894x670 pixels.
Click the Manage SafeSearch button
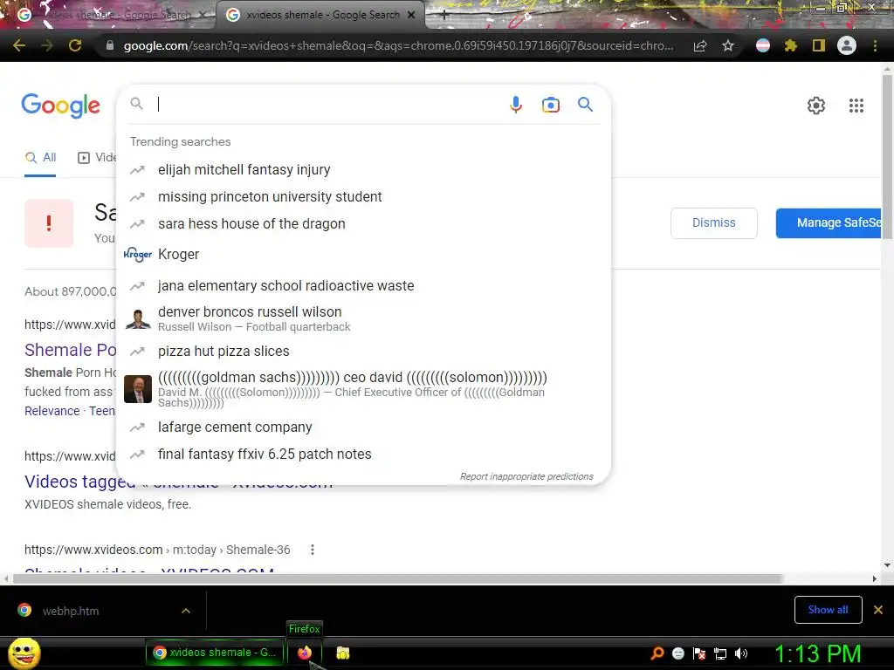829,222
